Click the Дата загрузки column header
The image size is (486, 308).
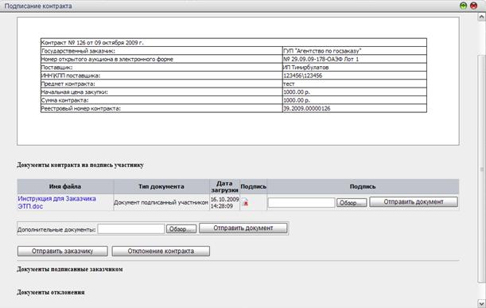pos(225,186)
